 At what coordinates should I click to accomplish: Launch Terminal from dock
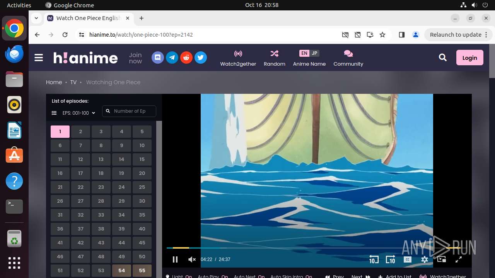tap(14, 207)
